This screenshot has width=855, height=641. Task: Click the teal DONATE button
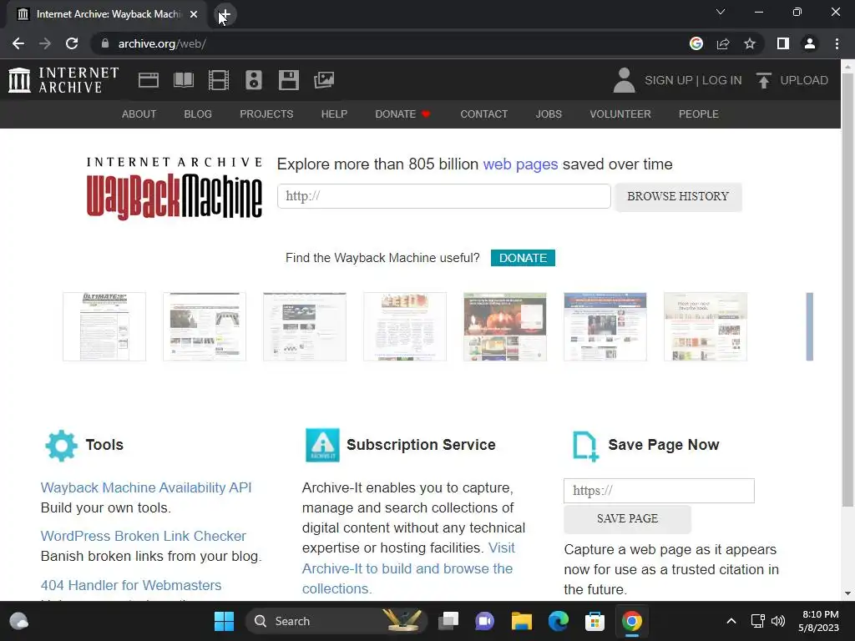click(x=523, y=258)
